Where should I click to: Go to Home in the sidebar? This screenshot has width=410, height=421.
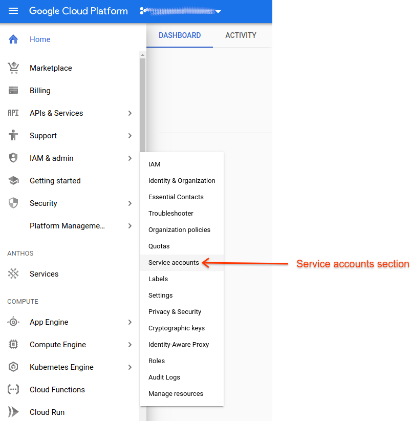tap(40, 39)
